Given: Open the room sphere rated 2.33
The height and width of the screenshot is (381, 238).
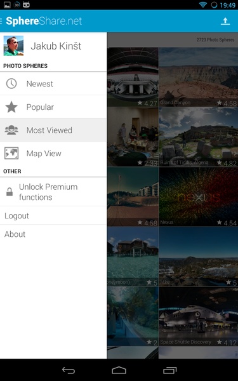Looking at the screenshot, I should [x=133, y=137].
